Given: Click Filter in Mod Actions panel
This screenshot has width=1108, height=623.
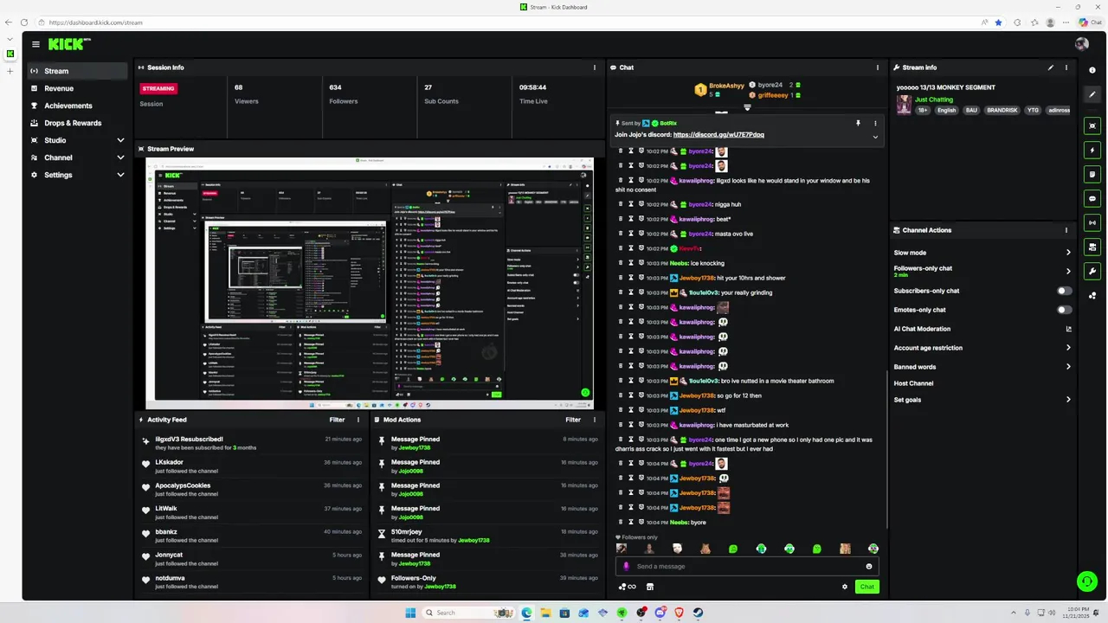Looking at the screenshot, I should click(x=573, y=420).
